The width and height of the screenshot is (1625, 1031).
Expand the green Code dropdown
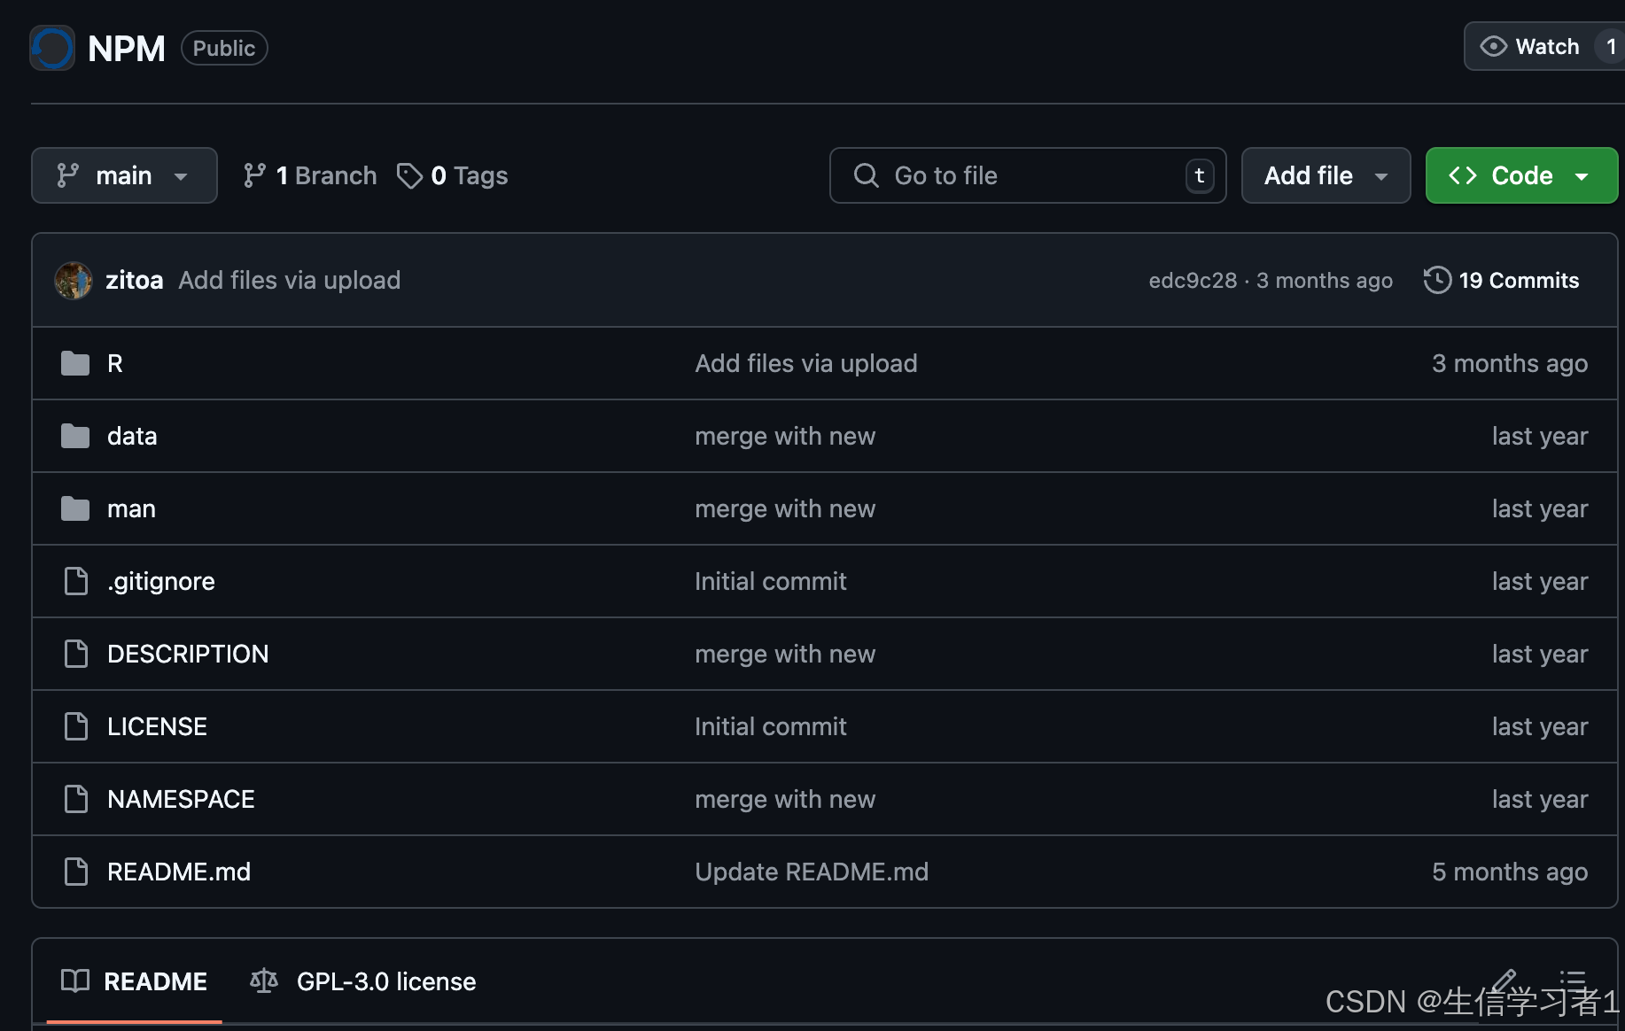pos(1521,176)
